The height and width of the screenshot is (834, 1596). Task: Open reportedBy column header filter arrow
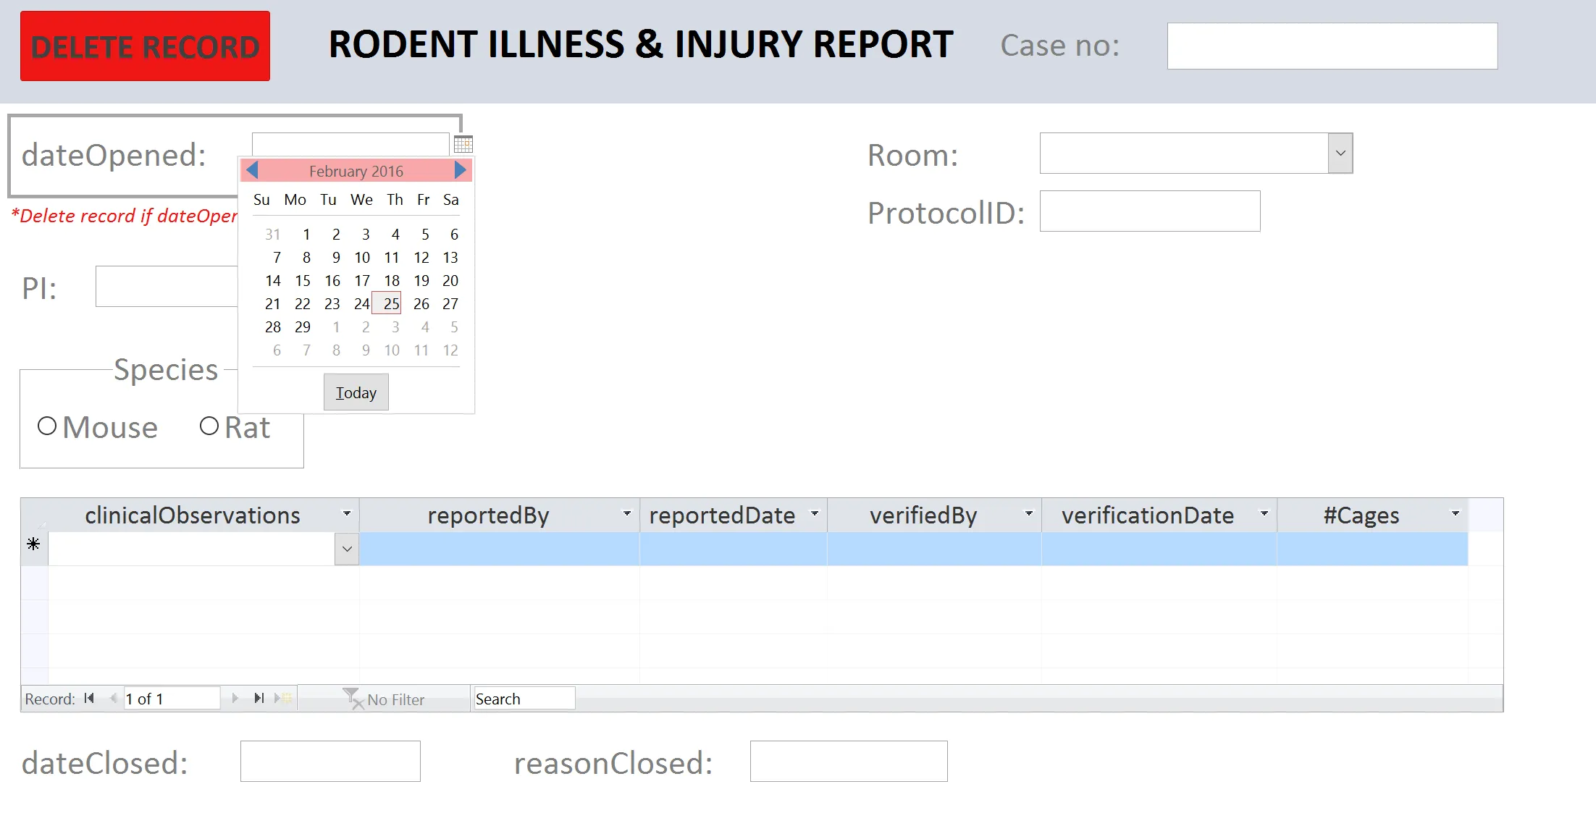click(626, 514)
